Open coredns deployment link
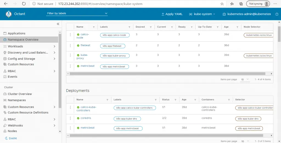281x143 pixels. pyautogui.click(x=86, y=118)
